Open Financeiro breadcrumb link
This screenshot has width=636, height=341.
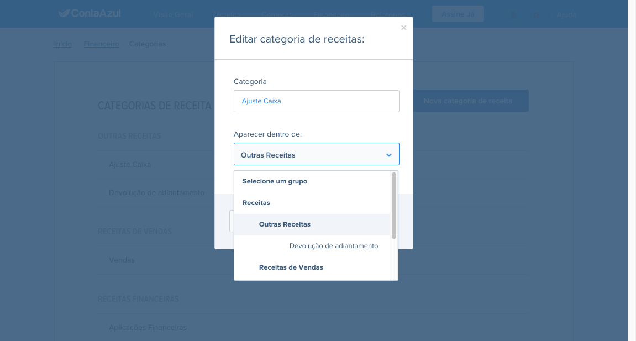pos(102,44)
